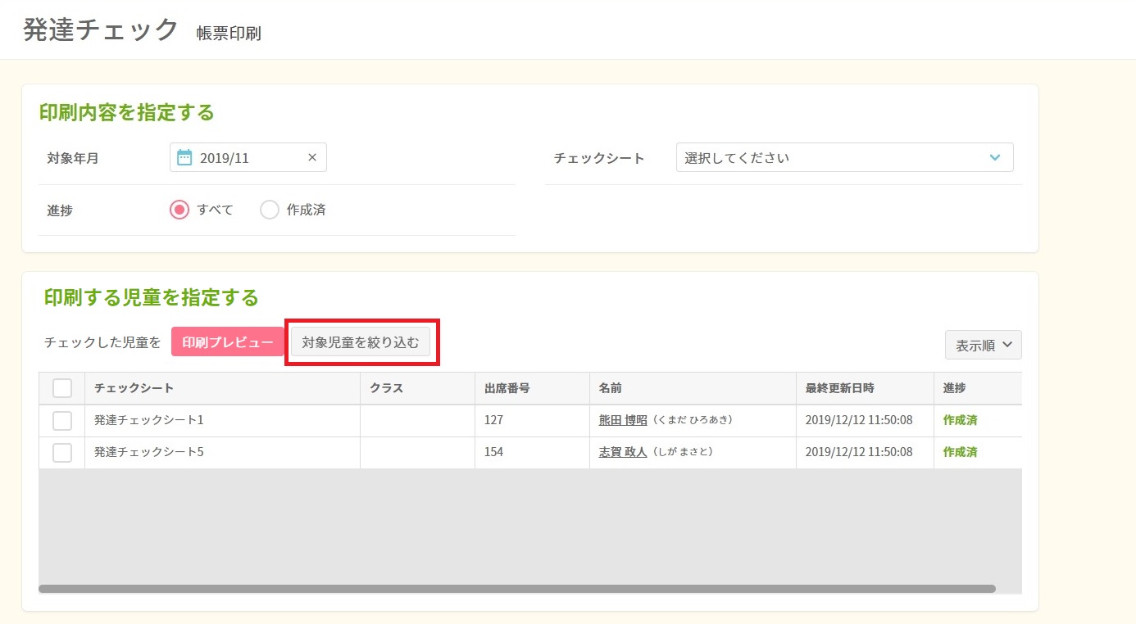Click the 進捗 column header
The height and width of the screenshot is (624, 1136).
point(978,388)
